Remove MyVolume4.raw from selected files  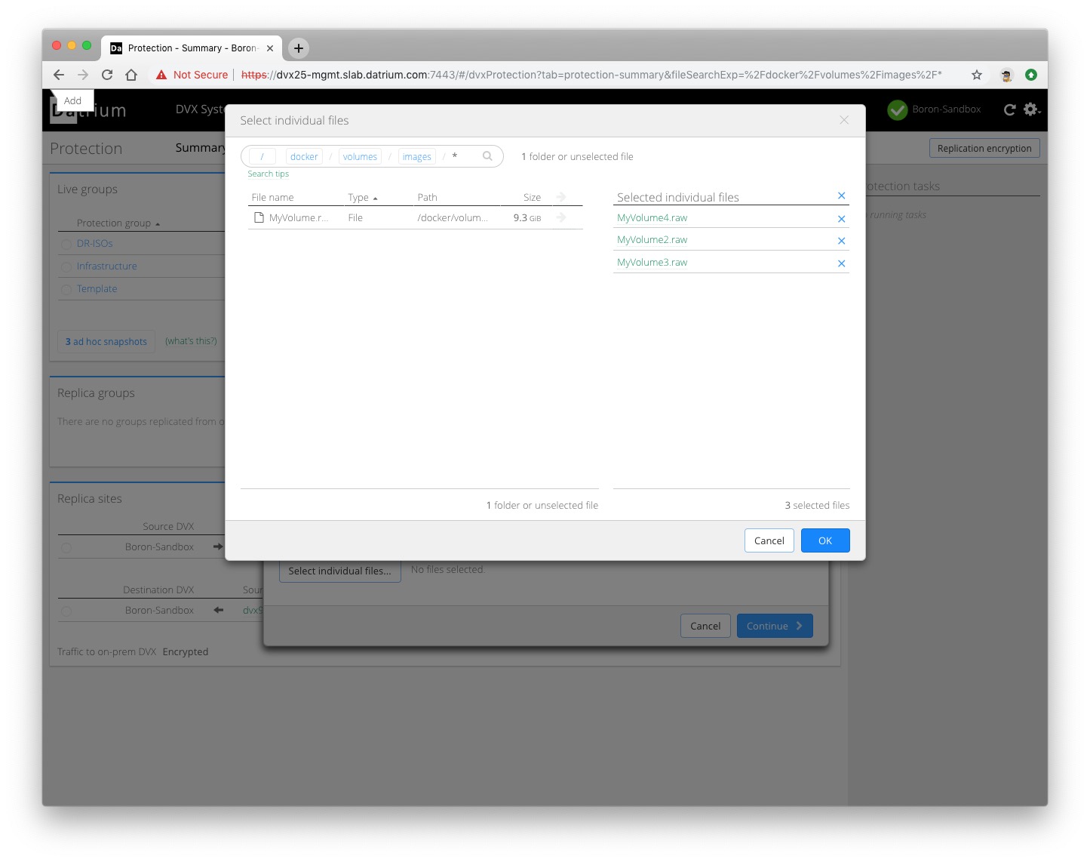(842, 219)
